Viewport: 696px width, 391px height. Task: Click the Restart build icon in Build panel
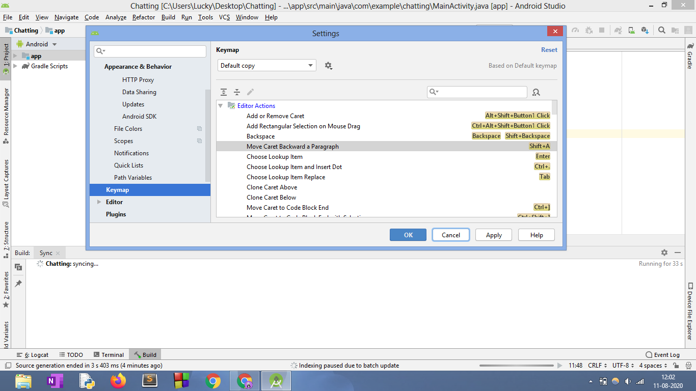pos(18,267)
